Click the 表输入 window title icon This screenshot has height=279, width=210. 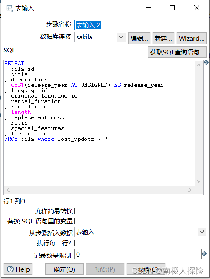tap(10, 8)
